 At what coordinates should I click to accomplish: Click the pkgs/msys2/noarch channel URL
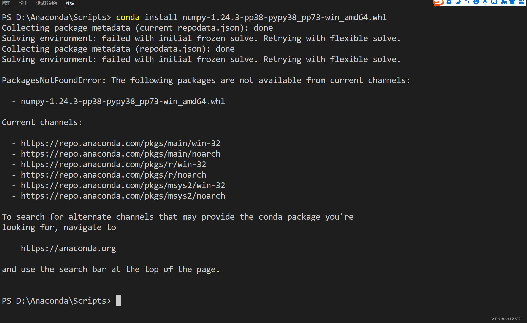click(x=123, y=196)
